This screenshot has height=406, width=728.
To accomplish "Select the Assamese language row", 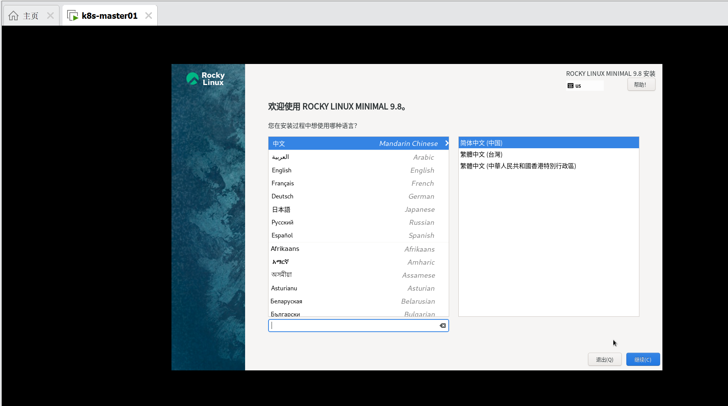I will (x=359, y=275).
